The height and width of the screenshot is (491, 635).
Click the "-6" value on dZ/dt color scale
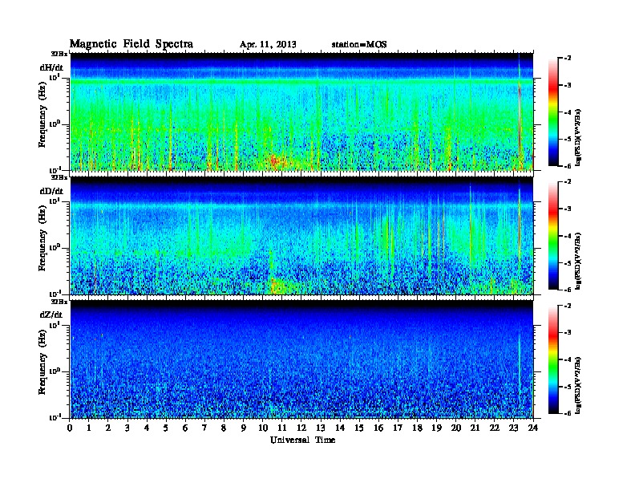[567, 413]
